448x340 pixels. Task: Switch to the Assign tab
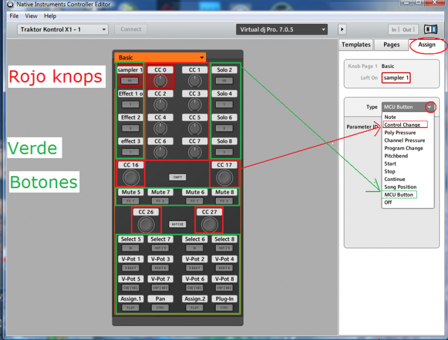[426, 45]
